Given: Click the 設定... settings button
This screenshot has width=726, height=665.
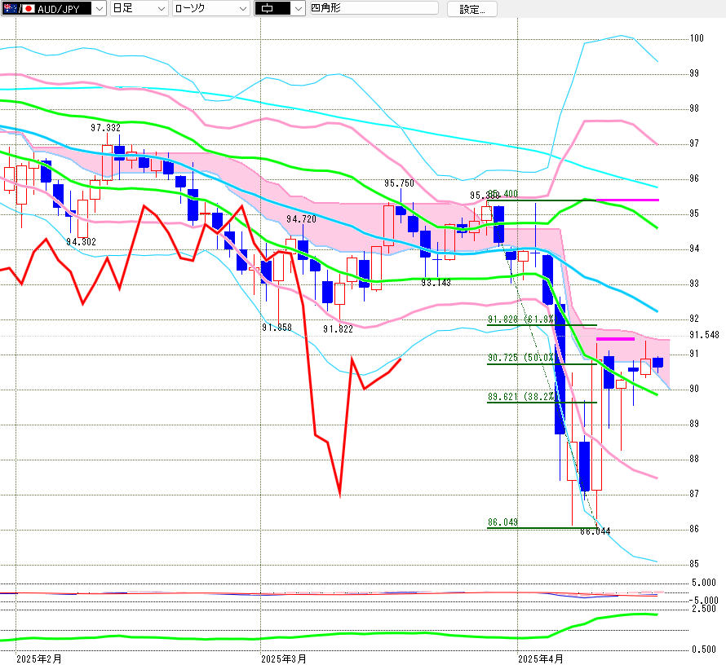Looking at the screenshot, I should pos(471,9).
